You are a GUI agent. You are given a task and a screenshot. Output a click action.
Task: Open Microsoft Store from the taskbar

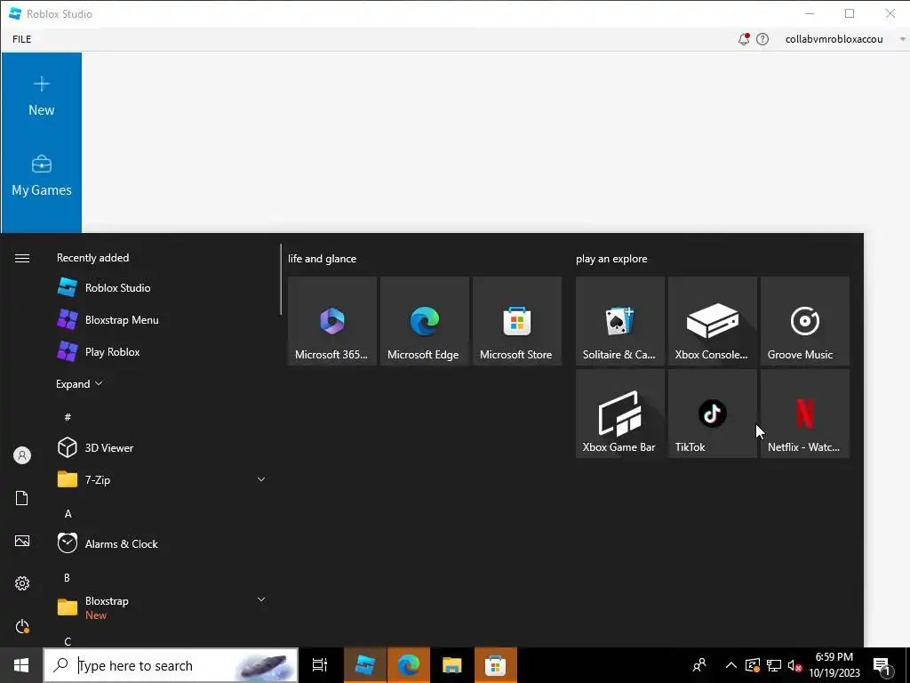coord(496,665)
